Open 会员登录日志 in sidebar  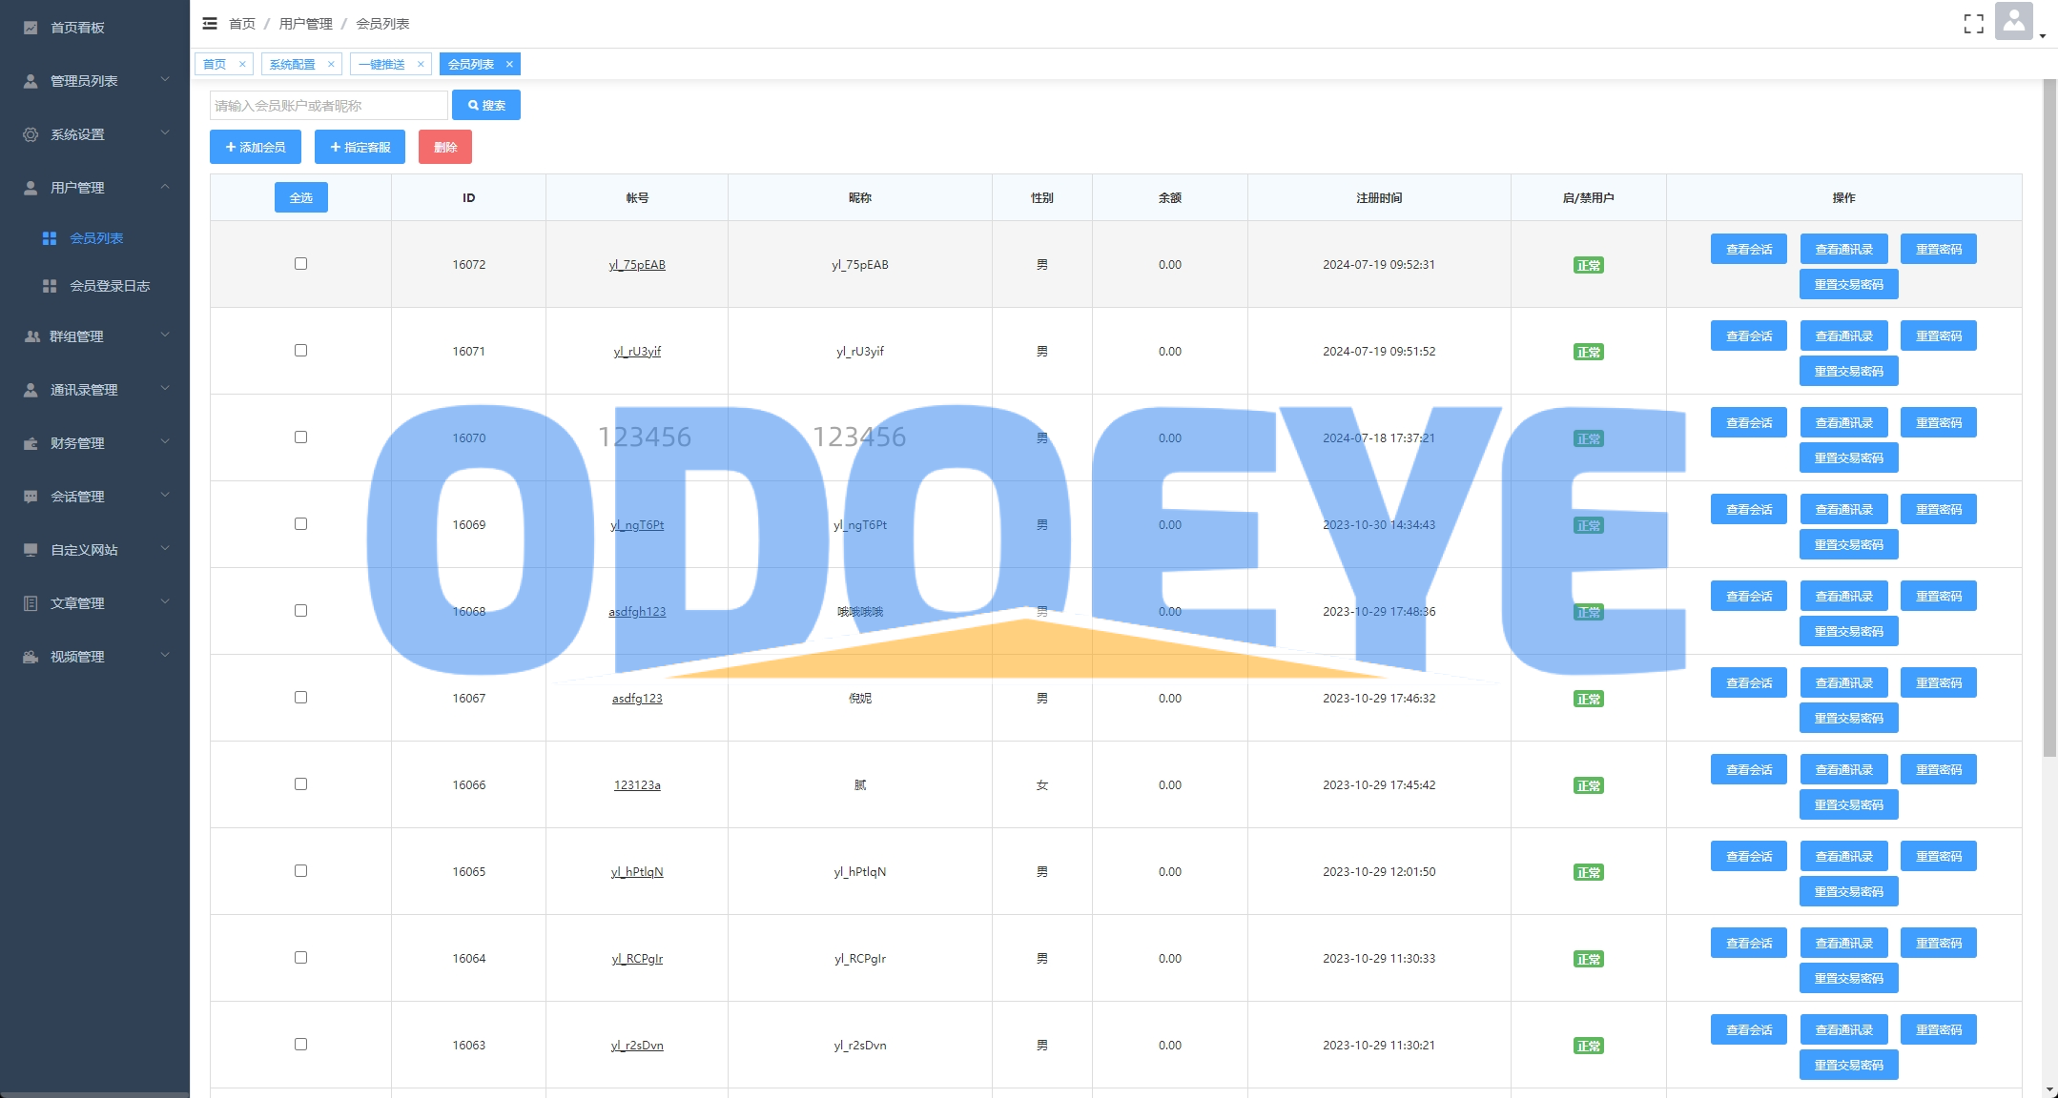coord(94,286)
